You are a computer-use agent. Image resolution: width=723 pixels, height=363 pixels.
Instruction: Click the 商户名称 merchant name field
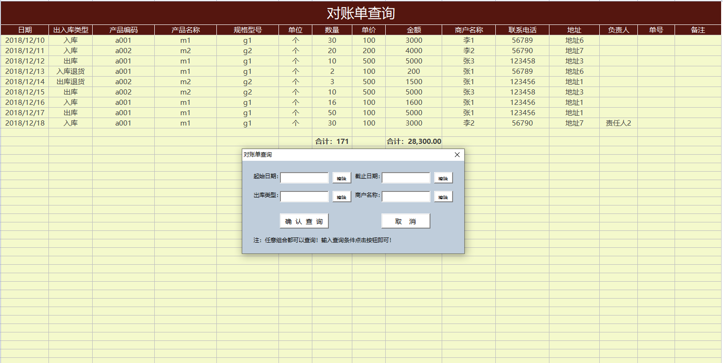tap(406, 197)
